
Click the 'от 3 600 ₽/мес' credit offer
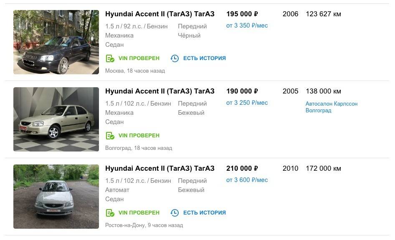247,180
